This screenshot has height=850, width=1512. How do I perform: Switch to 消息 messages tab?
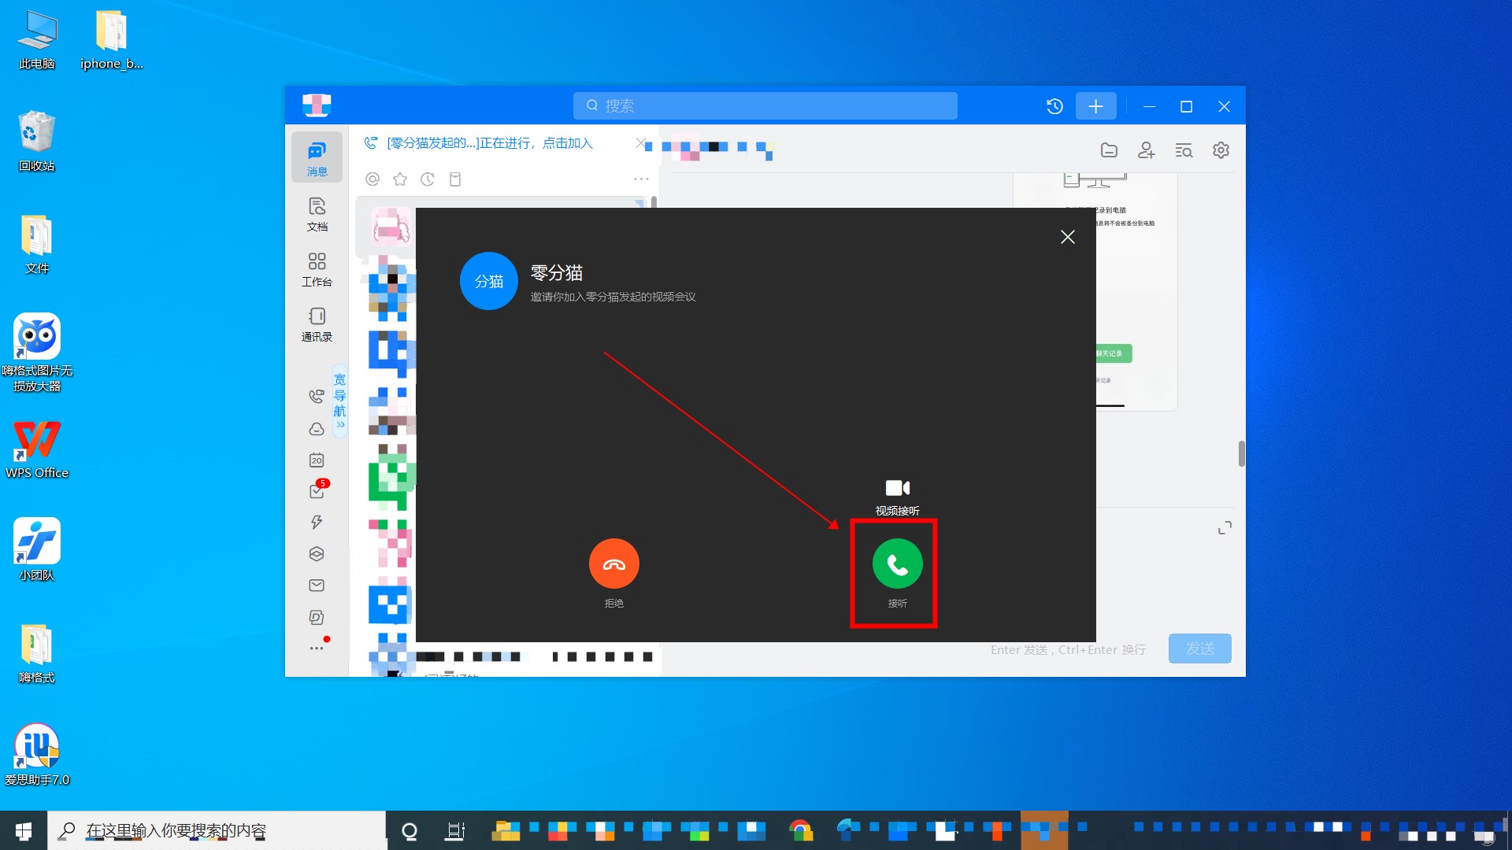[317, 157]
